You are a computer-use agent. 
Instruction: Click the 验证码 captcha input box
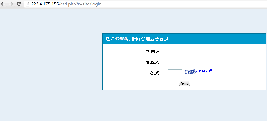tap(175, 72)
